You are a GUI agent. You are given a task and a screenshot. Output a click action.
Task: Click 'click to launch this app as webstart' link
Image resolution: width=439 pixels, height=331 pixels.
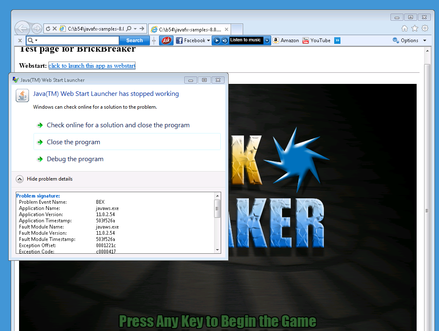[x=92, y=66]
